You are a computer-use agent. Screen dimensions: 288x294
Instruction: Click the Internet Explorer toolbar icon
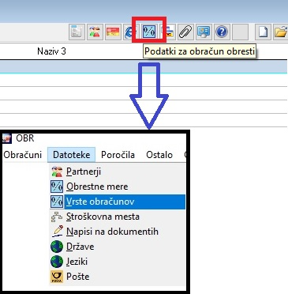click(x=129, y=32)
